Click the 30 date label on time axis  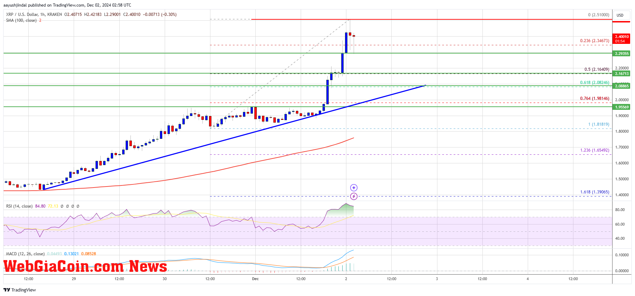click(x=164, y=279)
